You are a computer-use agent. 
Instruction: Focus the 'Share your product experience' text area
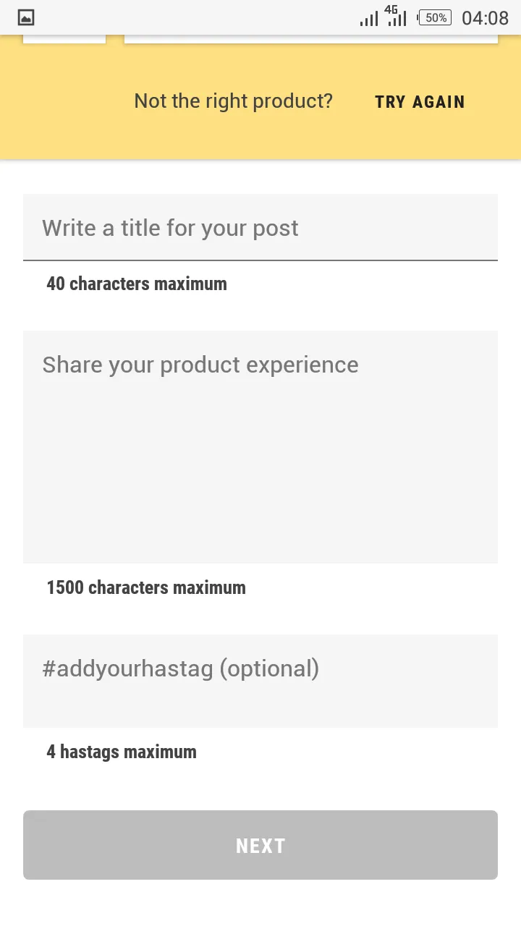tap(260, 446)
